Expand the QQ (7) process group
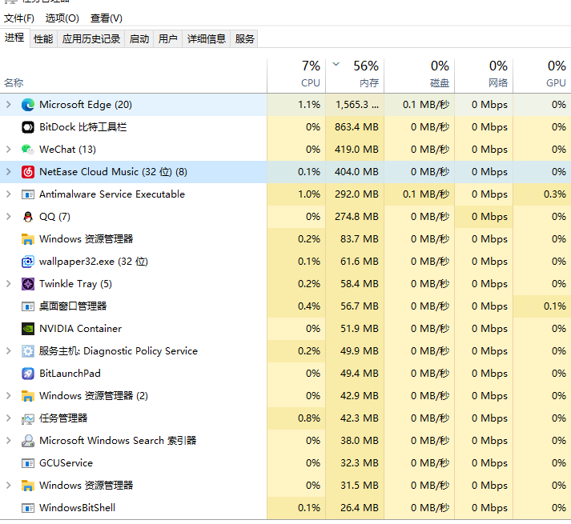Screen dimensions: 571x524 (x=9, y=217)
